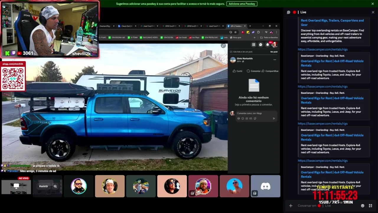Select the '(20+) Facebook' browser tab
The width and height of the screenshot is (378, 213).
tap(236, 26)
